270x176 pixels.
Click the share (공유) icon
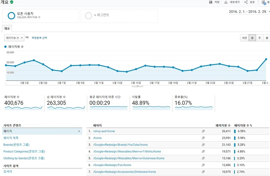pyautogui.click(x=246, y=2)
